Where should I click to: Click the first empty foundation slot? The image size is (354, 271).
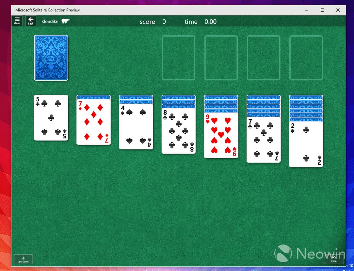point(179,58)
